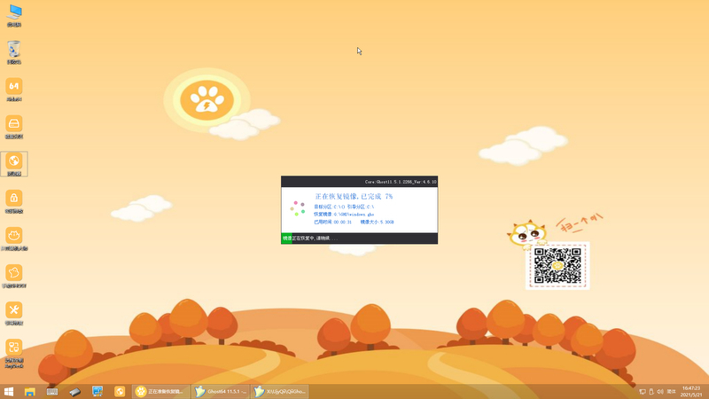Switch to the Ghost64 11.5.1 taskbar window
The width and height of the screenshot is (709, 399).
point(222,391)
